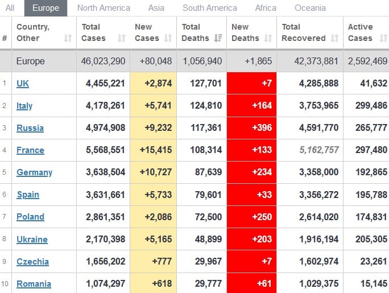The image size is (389, 293).
Task: Click the Italy link
Action: [x=24, y=106]
